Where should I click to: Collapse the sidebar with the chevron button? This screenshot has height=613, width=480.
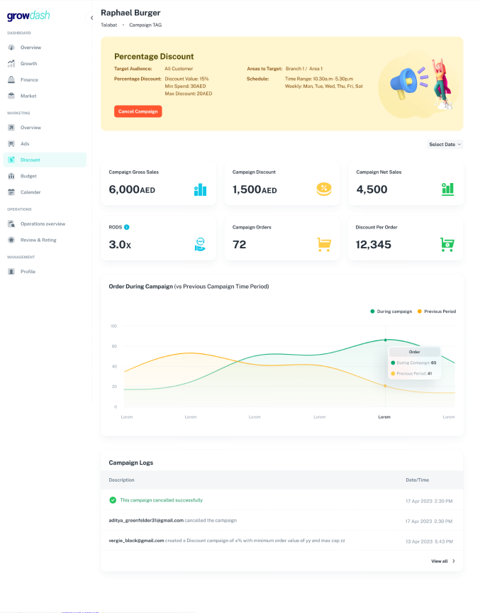pyautogui.click(x=91, y=18)
